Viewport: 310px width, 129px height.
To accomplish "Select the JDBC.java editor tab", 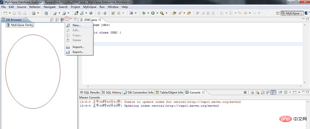I will tap(90, 20).
